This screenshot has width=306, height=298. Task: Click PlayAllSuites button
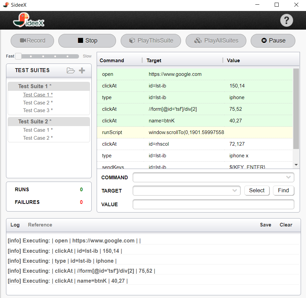click(216, 41)
